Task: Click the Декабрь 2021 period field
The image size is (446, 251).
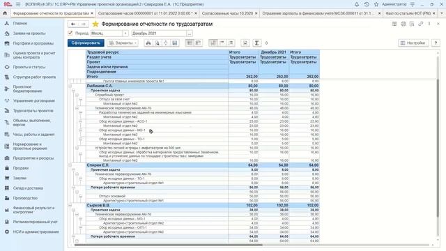Action: [159, 33]
